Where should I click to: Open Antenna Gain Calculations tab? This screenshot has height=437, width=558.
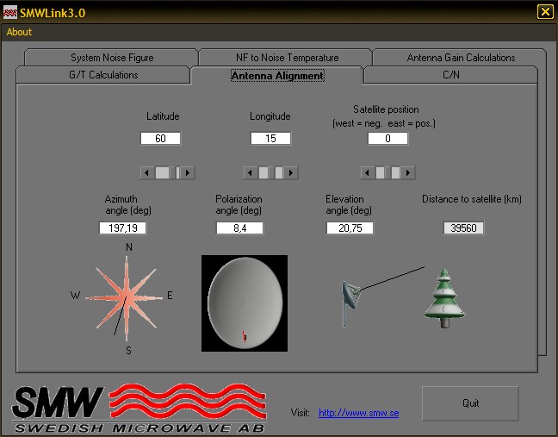tap(461, 58)
